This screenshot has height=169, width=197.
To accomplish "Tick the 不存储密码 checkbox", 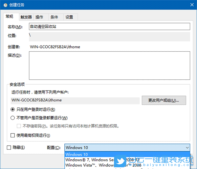I will (x=19, y=126).
